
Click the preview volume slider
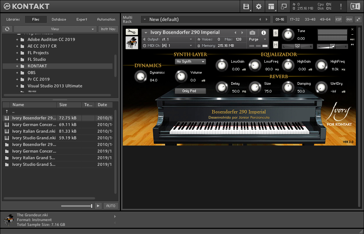77,206
